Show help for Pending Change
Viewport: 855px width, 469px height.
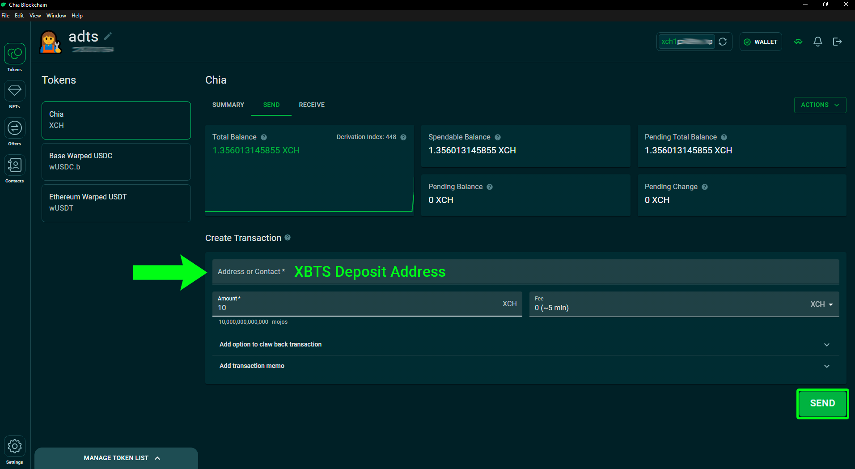(x=705, y=187)
